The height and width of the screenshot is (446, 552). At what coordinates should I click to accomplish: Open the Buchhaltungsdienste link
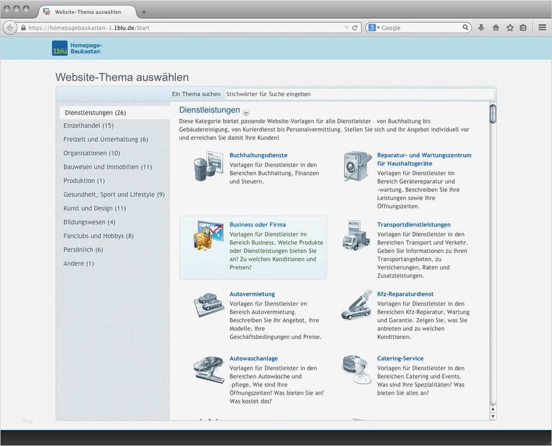[x=258, y=155]
